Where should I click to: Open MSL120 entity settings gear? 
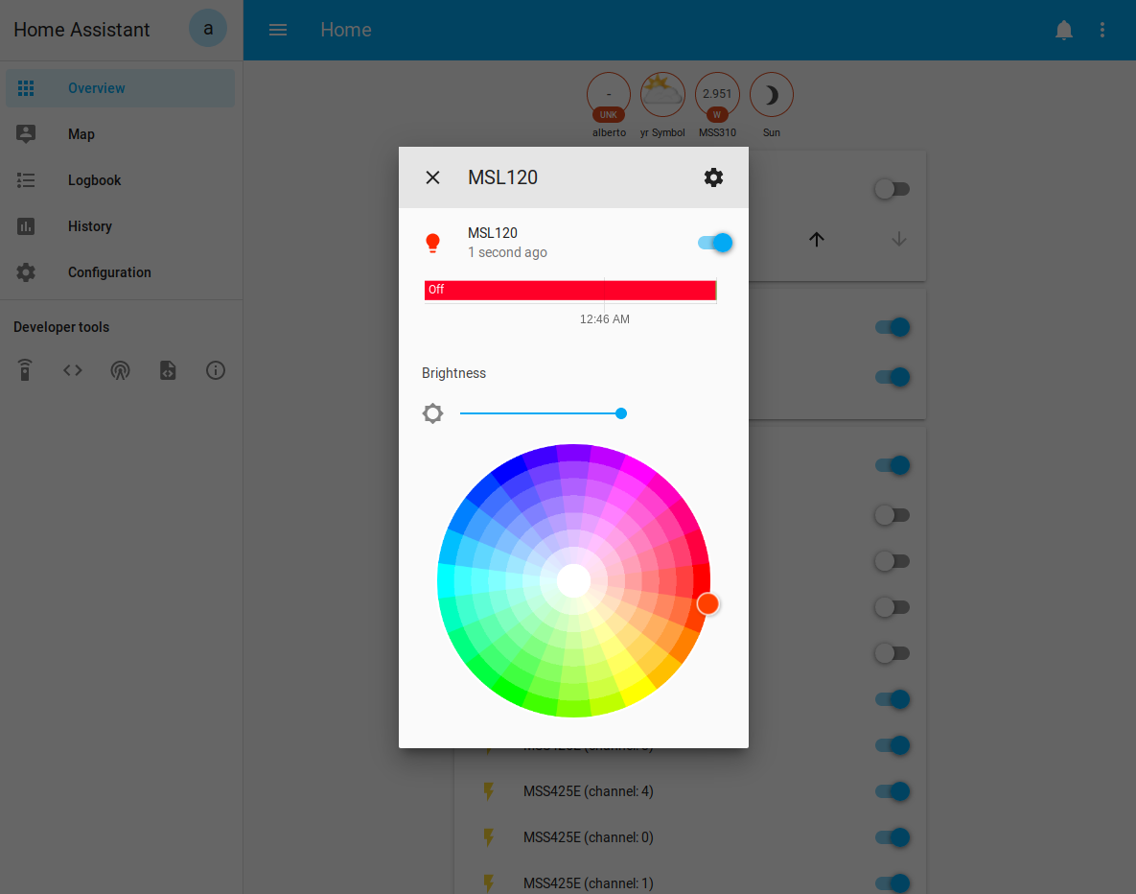pyautogui.click(x=713, y=177)
